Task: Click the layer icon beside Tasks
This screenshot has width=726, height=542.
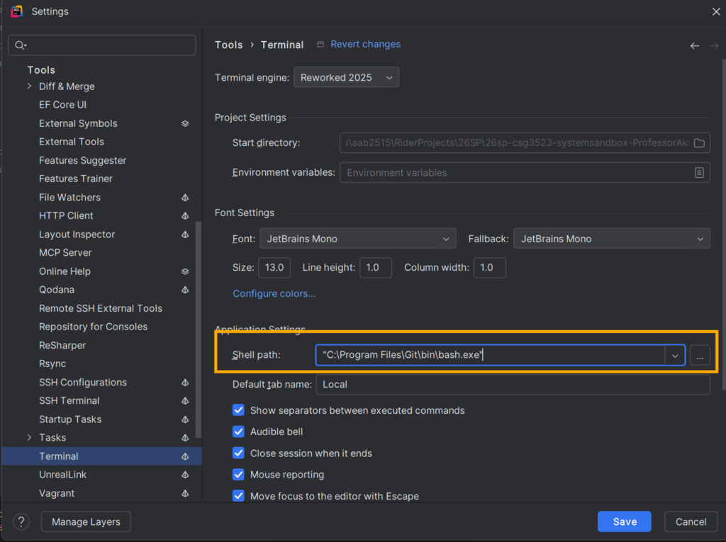Action: [185, 438]
